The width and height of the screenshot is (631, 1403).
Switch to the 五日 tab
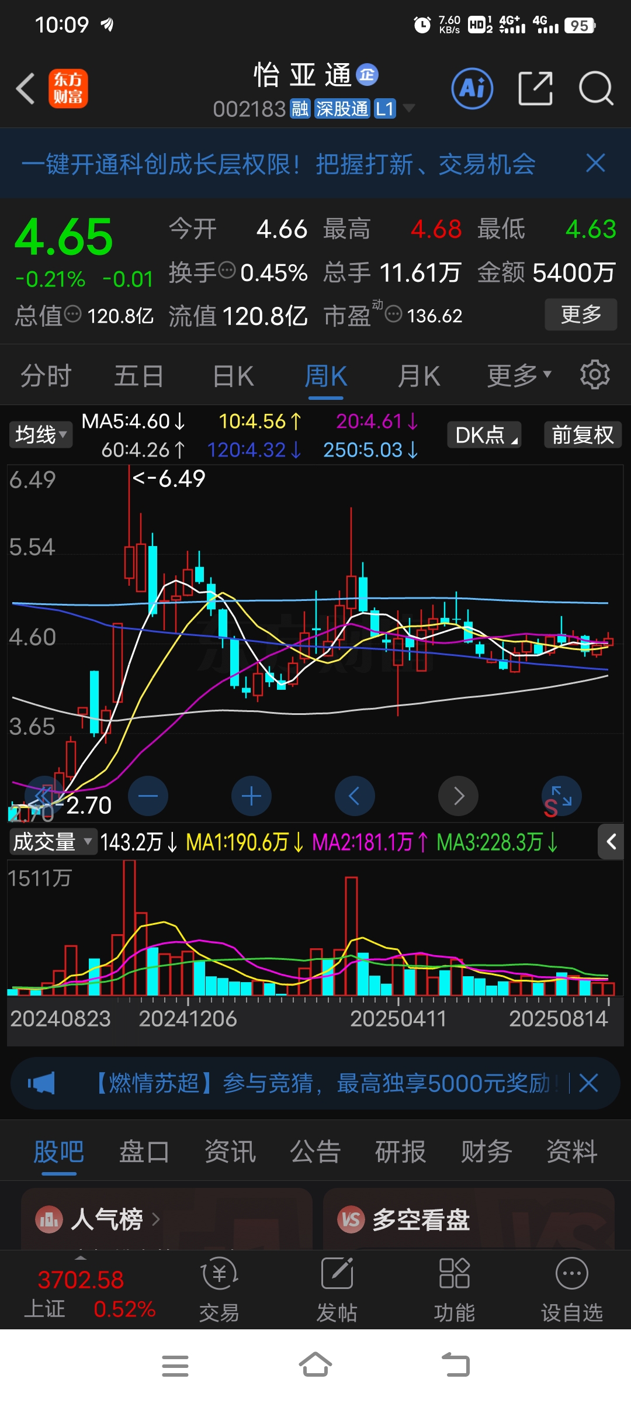pos(139,375)
